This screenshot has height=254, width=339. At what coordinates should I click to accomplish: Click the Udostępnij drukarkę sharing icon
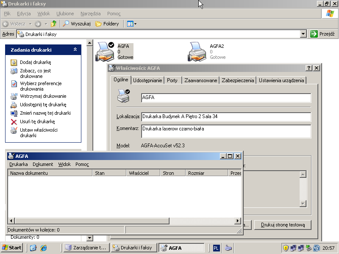(x=14, y=105)
